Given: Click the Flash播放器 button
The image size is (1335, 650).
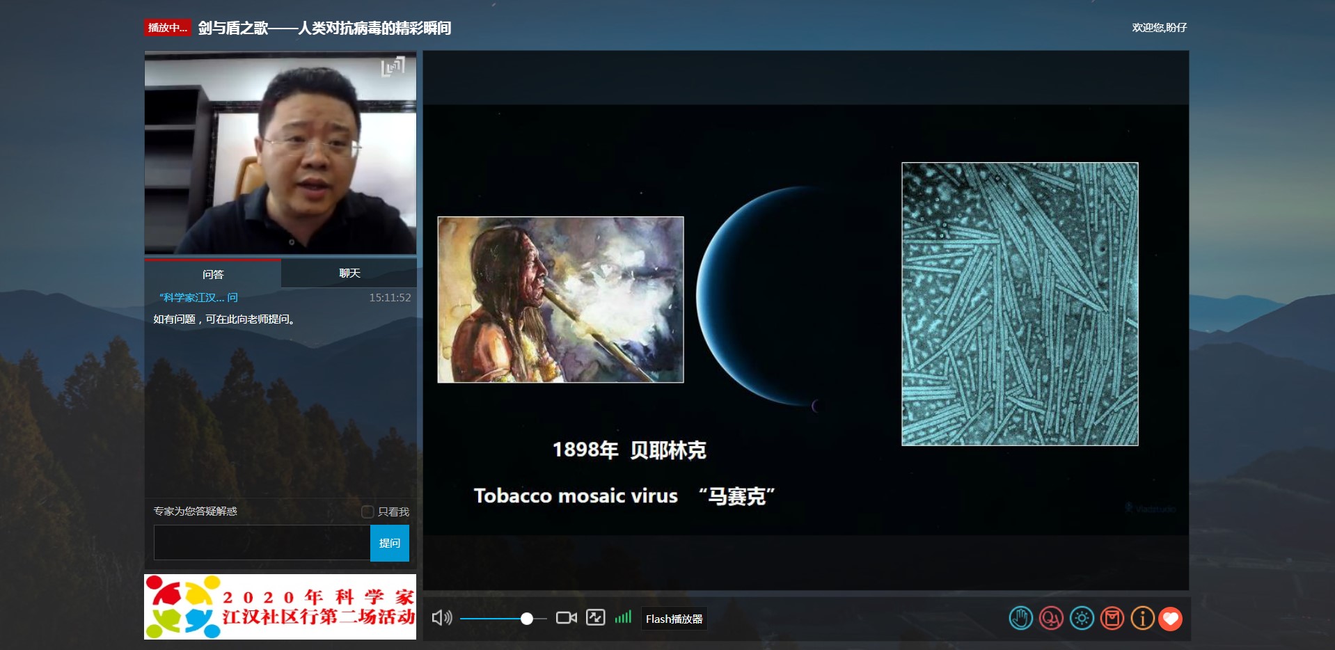Looking at the screenshot, I should (x=674, y=619).
